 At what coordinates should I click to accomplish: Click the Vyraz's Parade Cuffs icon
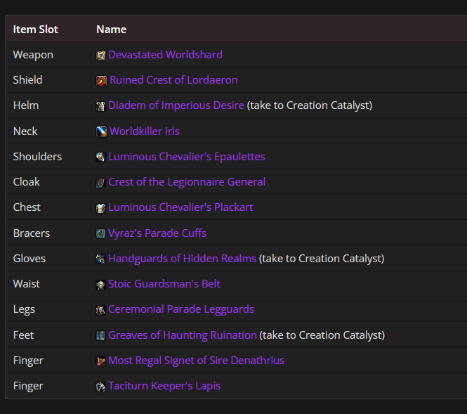click(100, 233)
